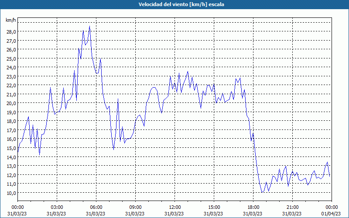Click the 20,0 y-axis value

coord(11,103)
